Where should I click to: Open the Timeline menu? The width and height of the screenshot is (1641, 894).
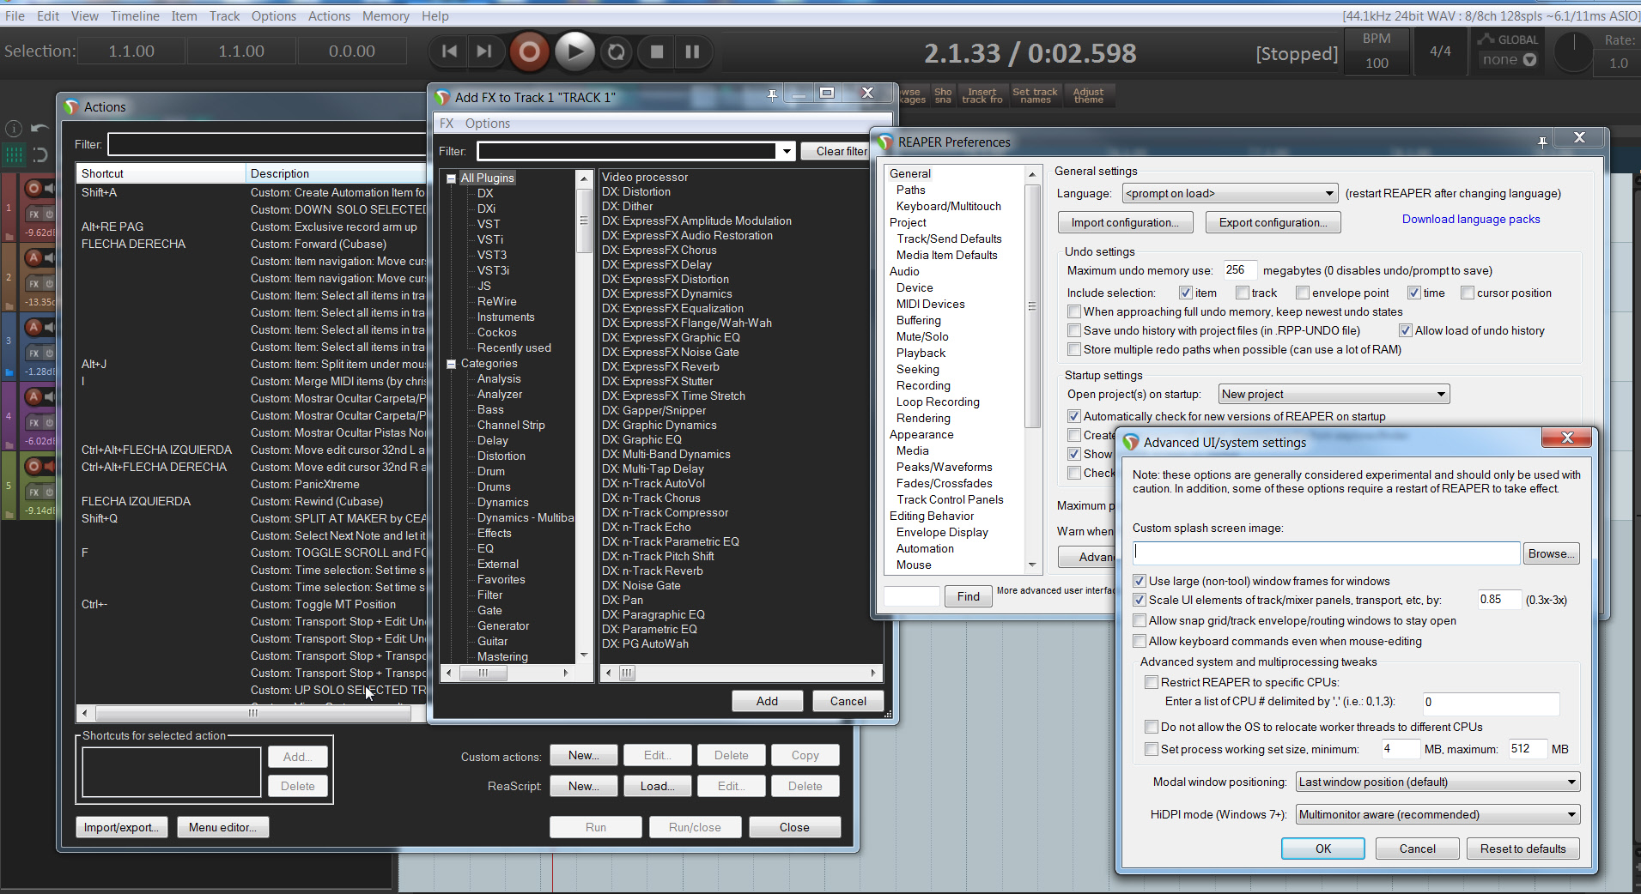click(x=135, y=15)
